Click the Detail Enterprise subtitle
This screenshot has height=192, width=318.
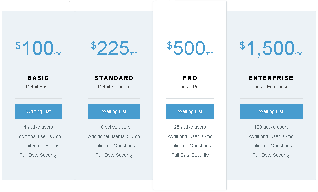271,87
